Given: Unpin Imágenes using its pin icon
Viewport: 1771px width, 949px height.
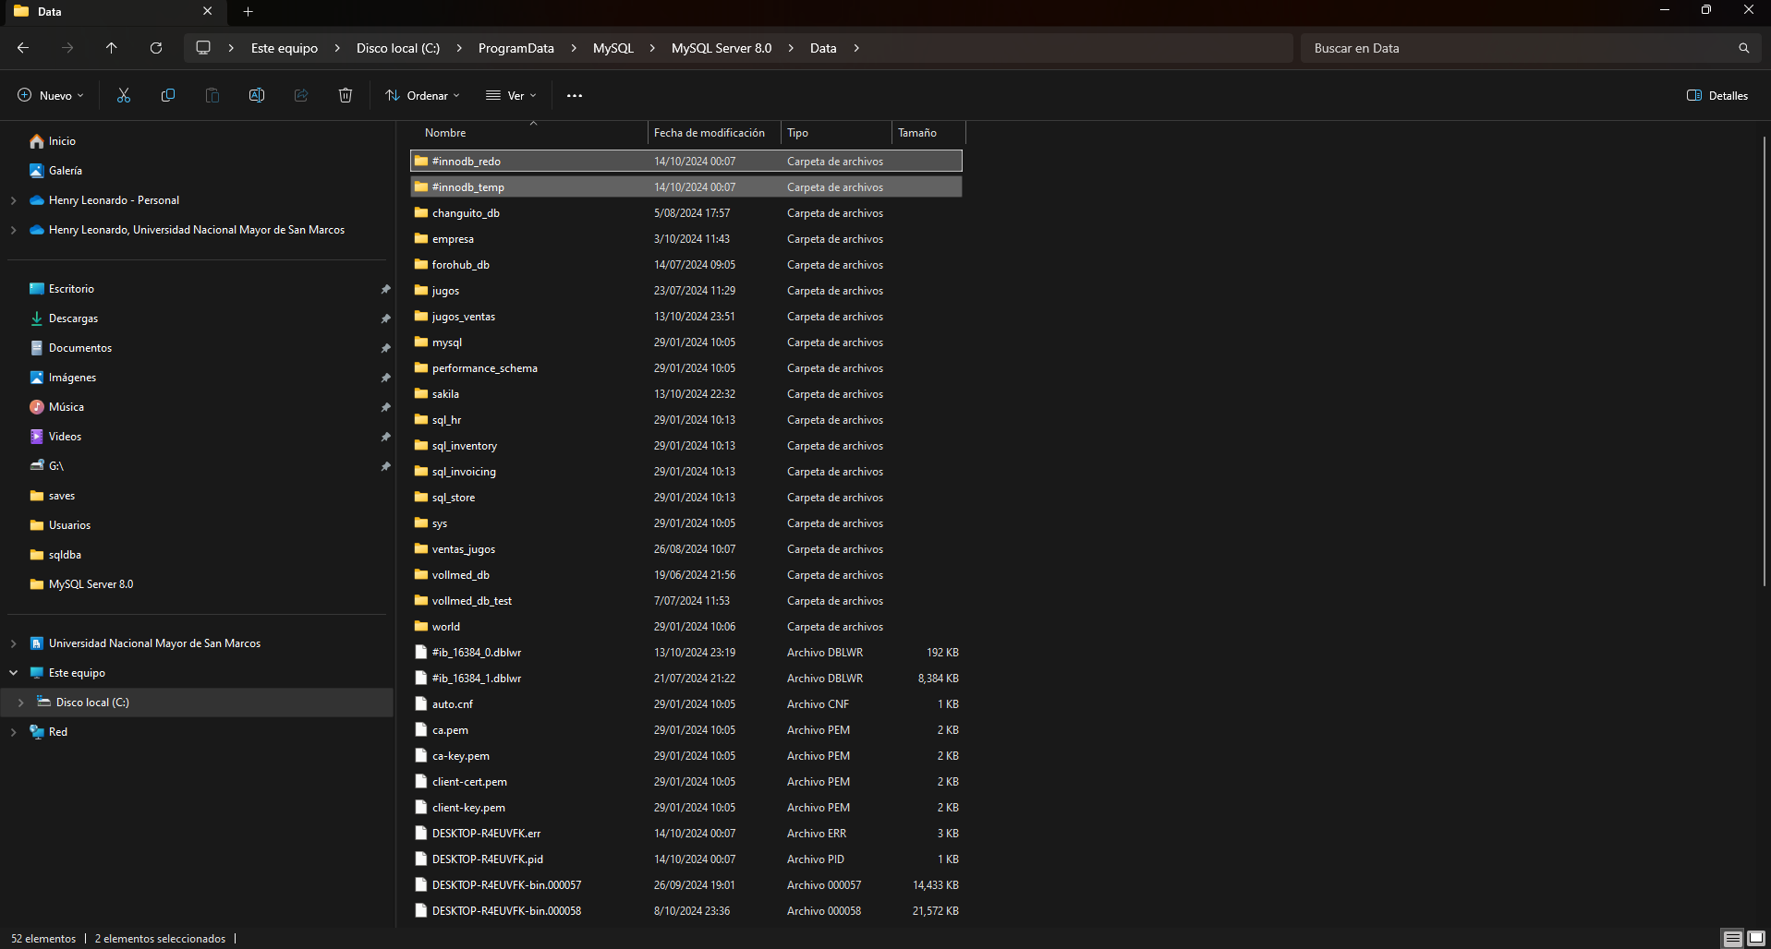Looking at the screenshot, I should pyautogui.click(x=385, y=378).
